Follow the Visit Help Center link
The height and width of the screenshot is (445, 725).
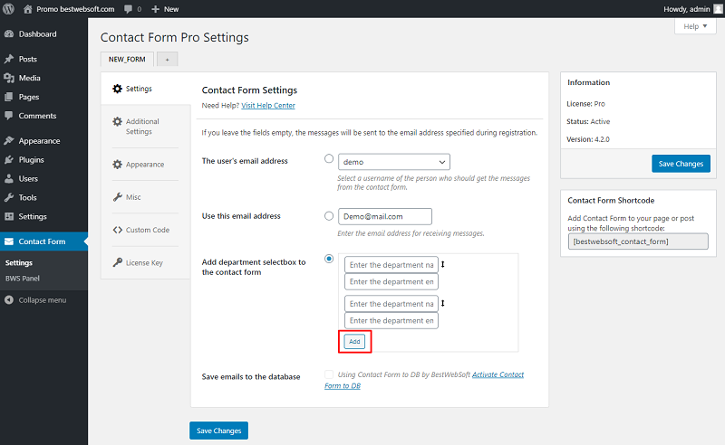tap(268, 106)
